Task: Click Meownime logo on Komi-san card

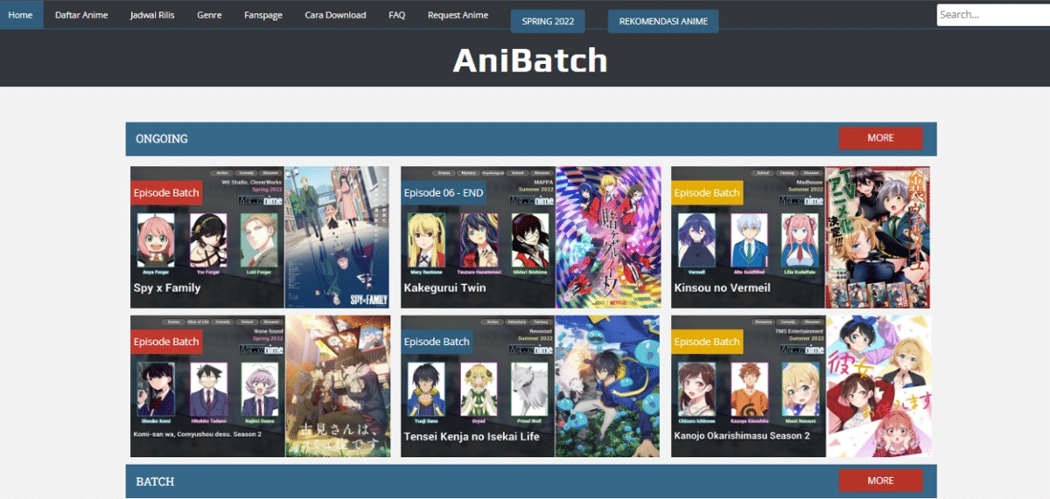Action: pos(260,349)
